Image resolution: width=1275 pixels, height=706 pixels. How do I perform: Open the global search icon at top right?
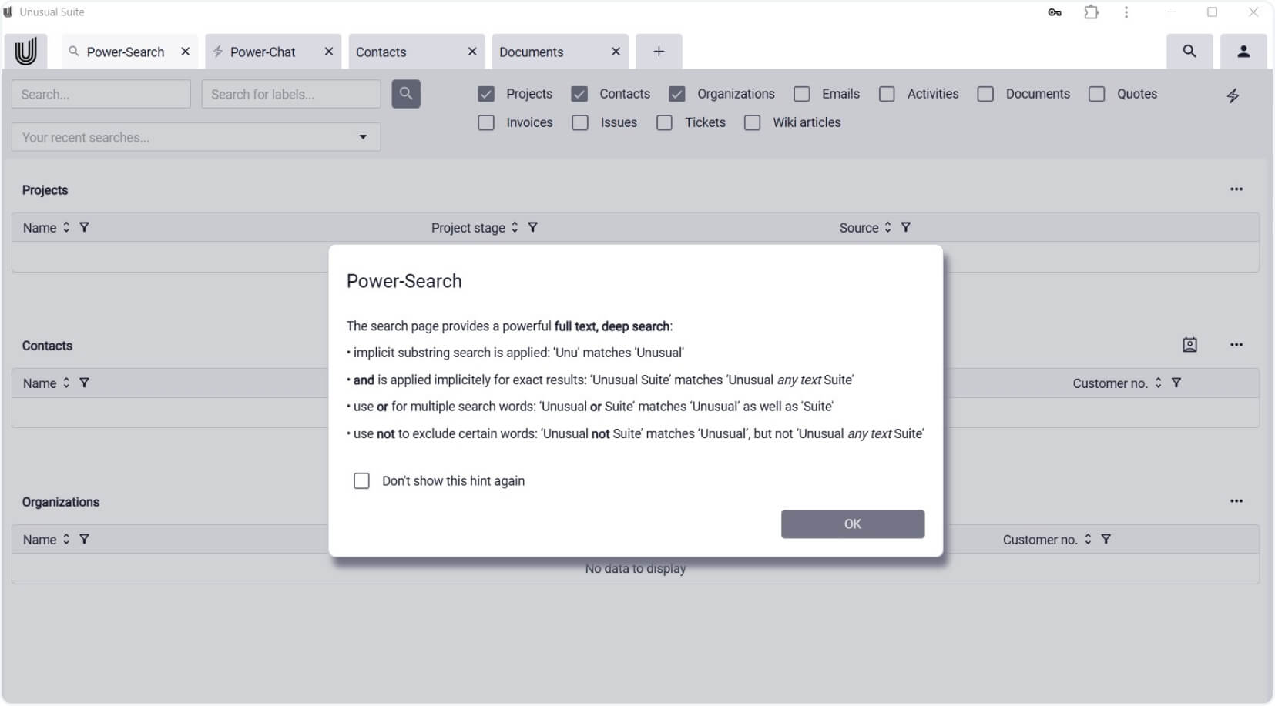1189,52
